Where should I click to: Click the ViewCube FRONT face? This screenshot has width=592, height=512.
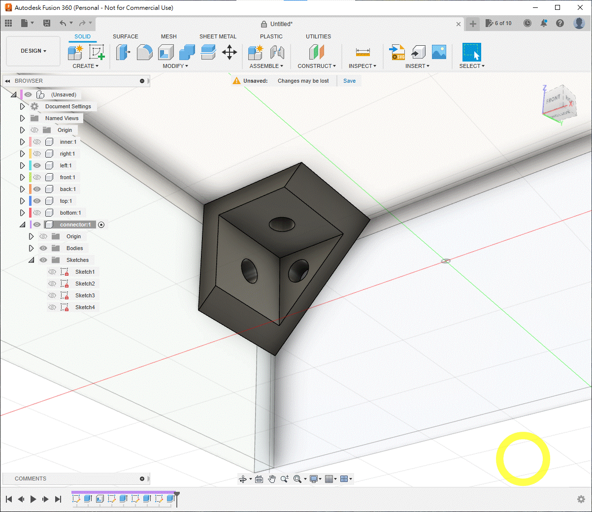pyautogui.click(x=553, y=99)
